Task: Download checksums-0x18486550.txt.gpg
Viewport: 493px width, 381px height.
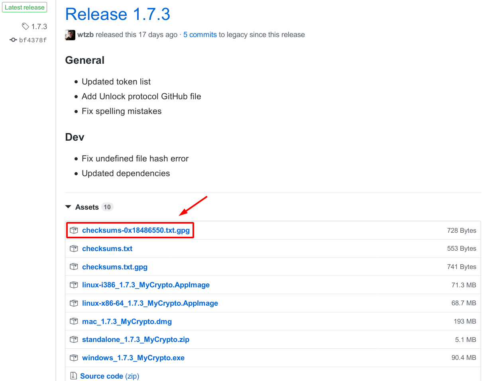Action: [136, 230]
